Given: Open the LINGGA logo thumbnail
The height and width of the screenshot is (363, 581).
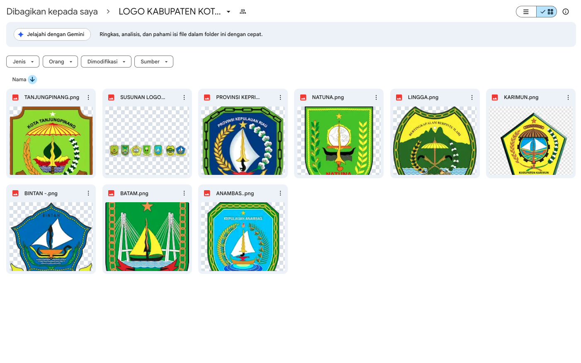Looking at the screenshot, I should (435, 140).
